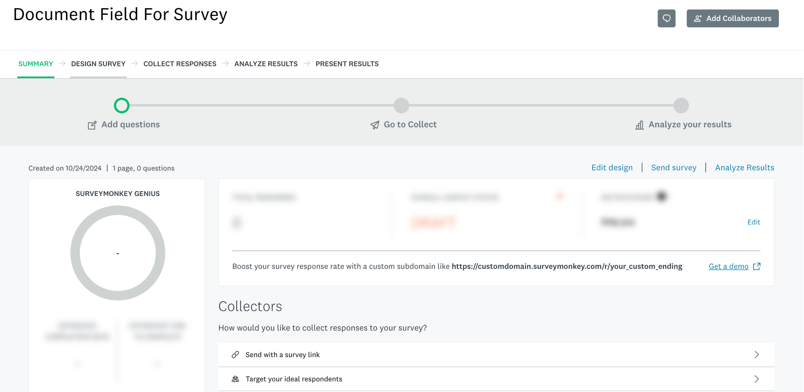The width and height of the screenshot is (804, 392).
Task: Click the external link icon next to Get a demo
Action: click(757, 266)
